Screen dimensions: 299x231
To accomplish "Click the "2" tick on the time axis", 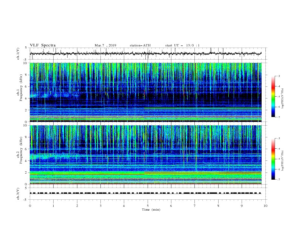I will point(77,206).
